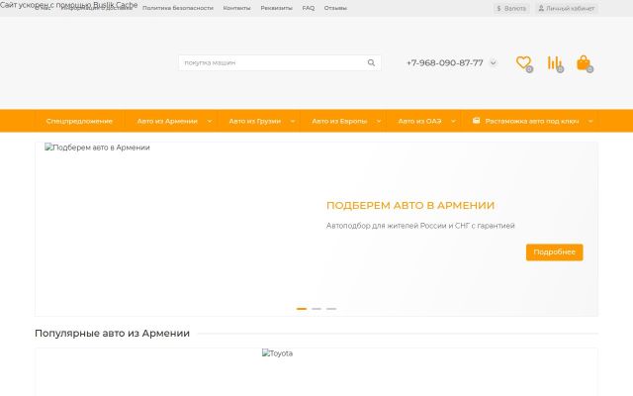This screenshot has height=396, width=633.
Task: Click the Автоподбор для жителей России subtitle
Action: pos(420,226)
